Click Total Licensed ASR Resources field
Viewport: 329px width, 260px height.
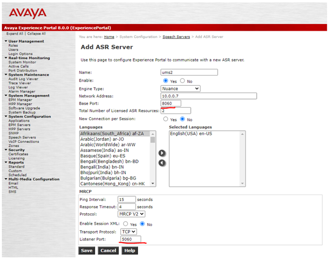pyautogui.click(x=175, y=111)
